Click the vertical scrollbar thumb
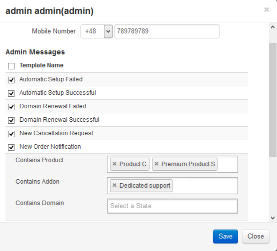The height and width of the screenshot is (251, 277). [x=273, y=100]
